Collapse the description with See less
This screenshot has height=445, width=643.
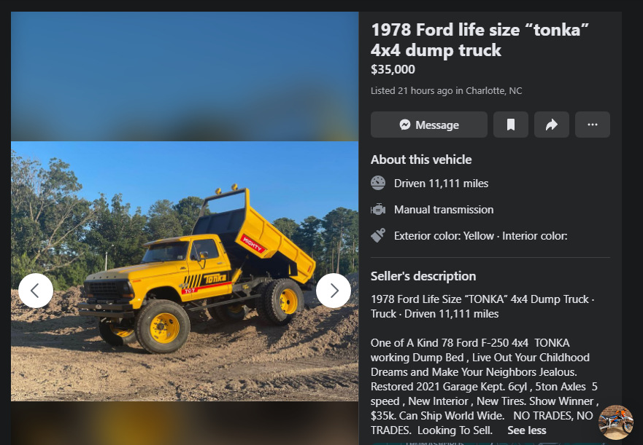coord(526,430)
